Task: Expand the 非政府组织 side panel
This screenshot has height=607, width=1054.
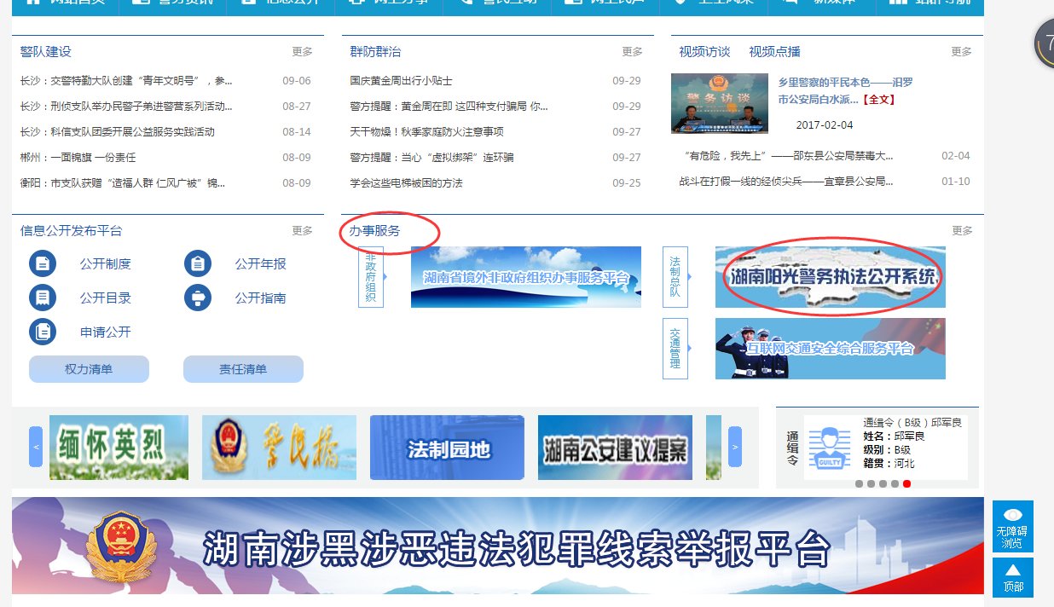Action: coord(370,275)
